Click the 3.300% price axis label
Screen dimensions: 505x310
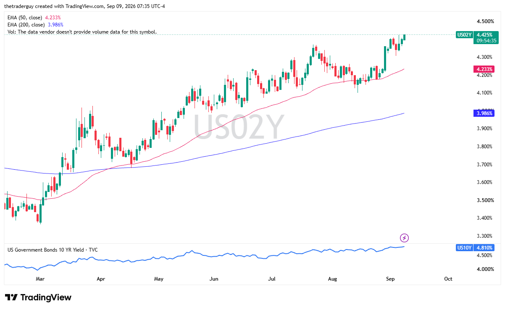(485, 236)
